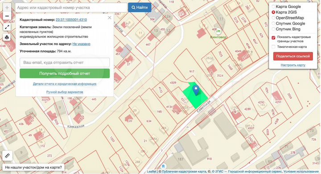
Task: Enable Тематическая карта checkbox
Action: (x=273, y=47)
